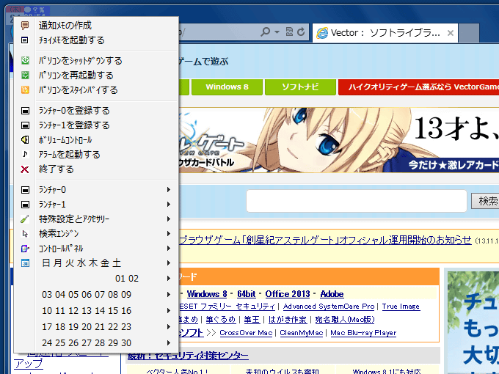Image resolution: width=499 pixels, height=374 pixels.
Task: Open the セキュリティ対策センター heading link
Action: click(x=188, y=356)
